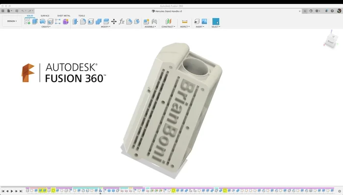Expand the SELECT menu

pyautogui.click(x=216, y=27)
